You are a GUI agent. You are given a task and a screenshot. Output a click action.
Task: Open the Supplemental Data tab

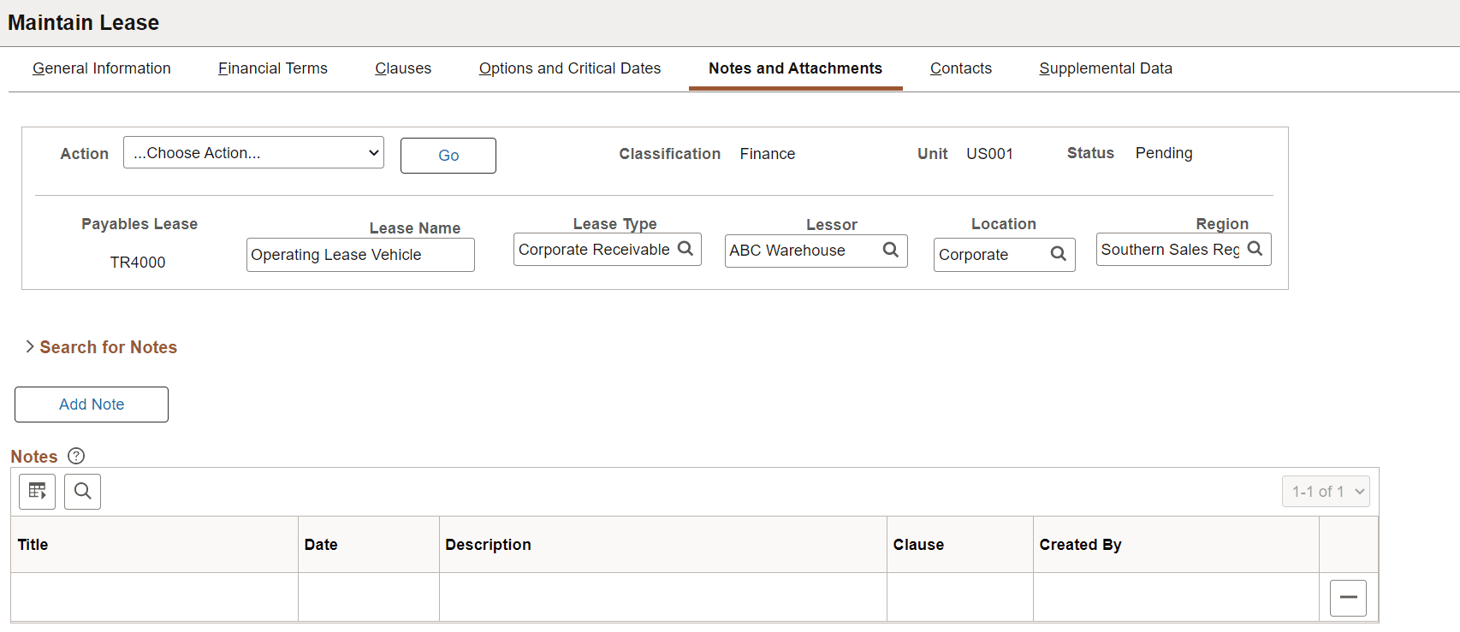point(1106,68)
